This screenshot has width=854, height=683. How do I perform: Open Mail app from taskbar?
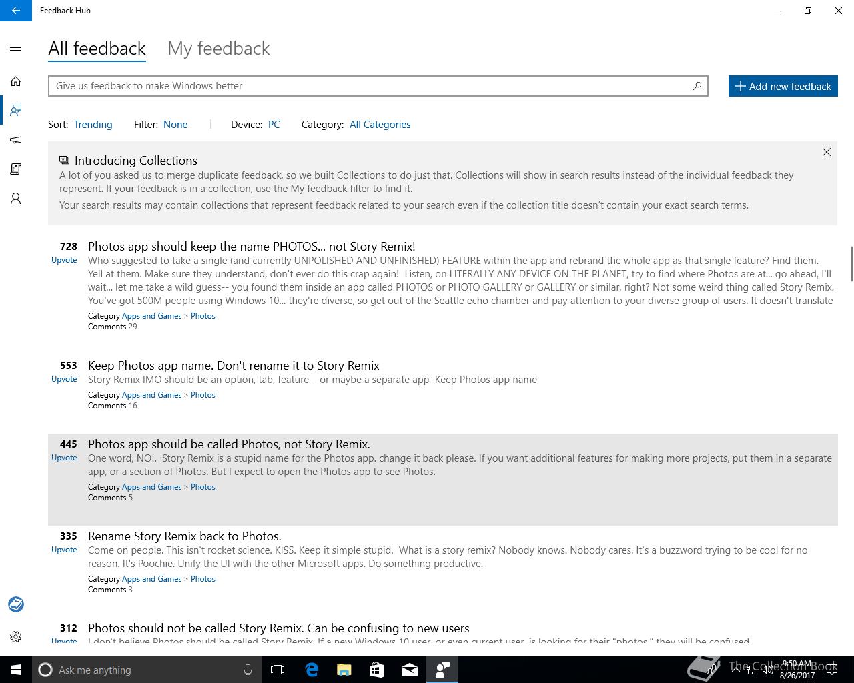tap(410, 670)
